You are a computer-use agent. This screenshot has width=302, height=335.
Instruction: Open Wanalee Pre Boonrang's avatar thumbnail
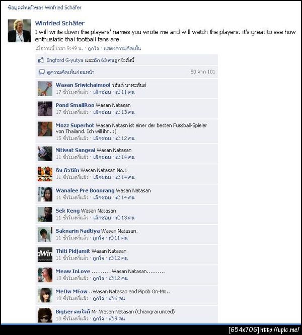45,194
